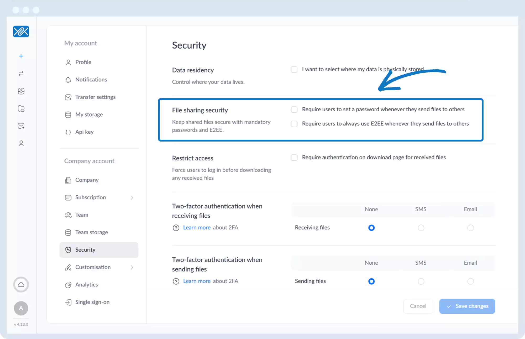
Task: Open Learn more link for sending 2FA
Action: pos(197,281)
